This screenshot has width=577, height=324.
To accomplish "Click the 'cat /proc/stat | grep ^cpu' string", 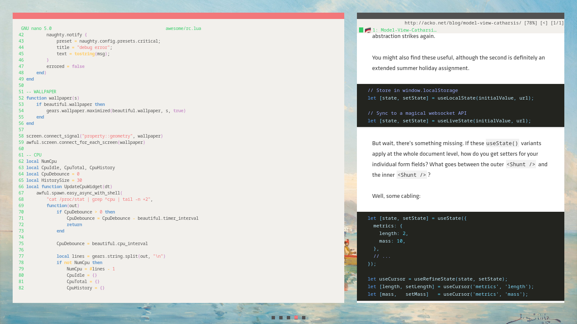I will coord(100,199).
